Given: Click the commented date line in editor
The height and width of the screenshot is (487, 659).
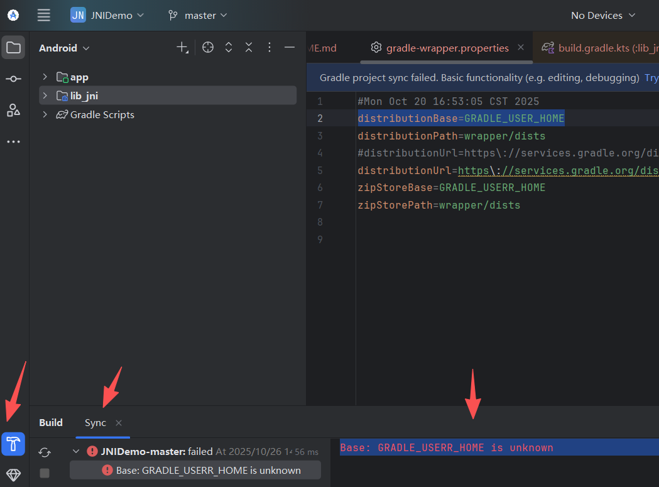Looking at the screenshot, I should (x=448, y=101).
